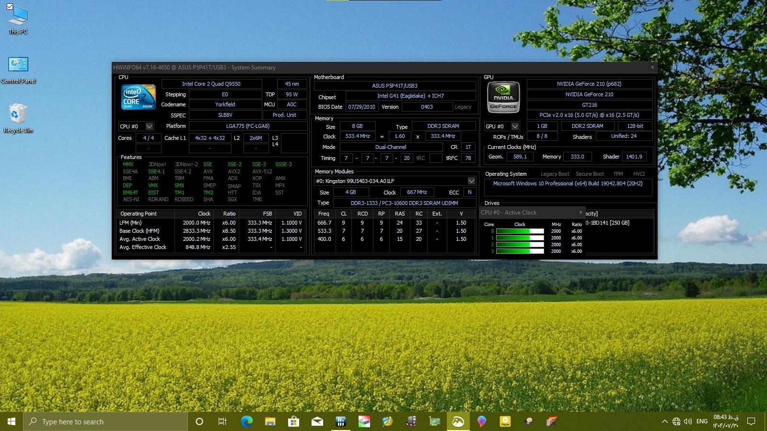Viewport: 767px width, 431px height.
Task: Open the Mail app on the taskbar
Action: click(317, 421)
